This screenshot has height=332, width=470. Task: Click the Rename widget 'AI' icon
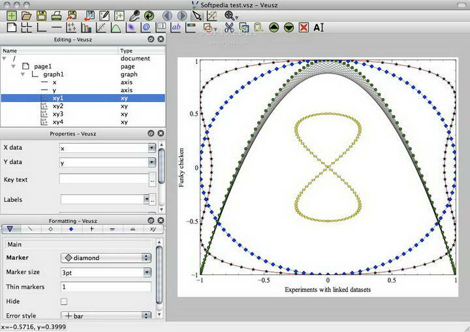tap(319, 27)
